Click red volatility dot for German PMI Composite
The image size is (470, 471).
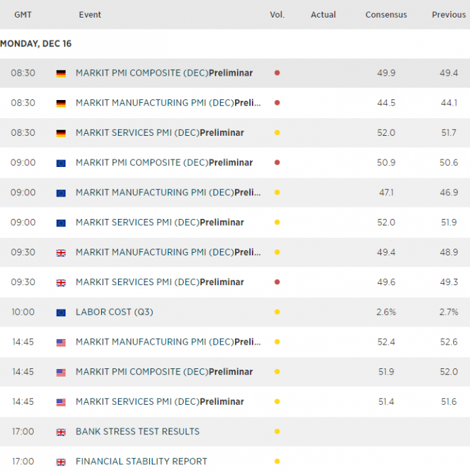pyautogui.click(x=277, y=73)
